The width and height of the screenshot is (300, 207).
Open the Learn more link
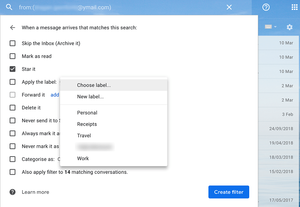[35, 192]
